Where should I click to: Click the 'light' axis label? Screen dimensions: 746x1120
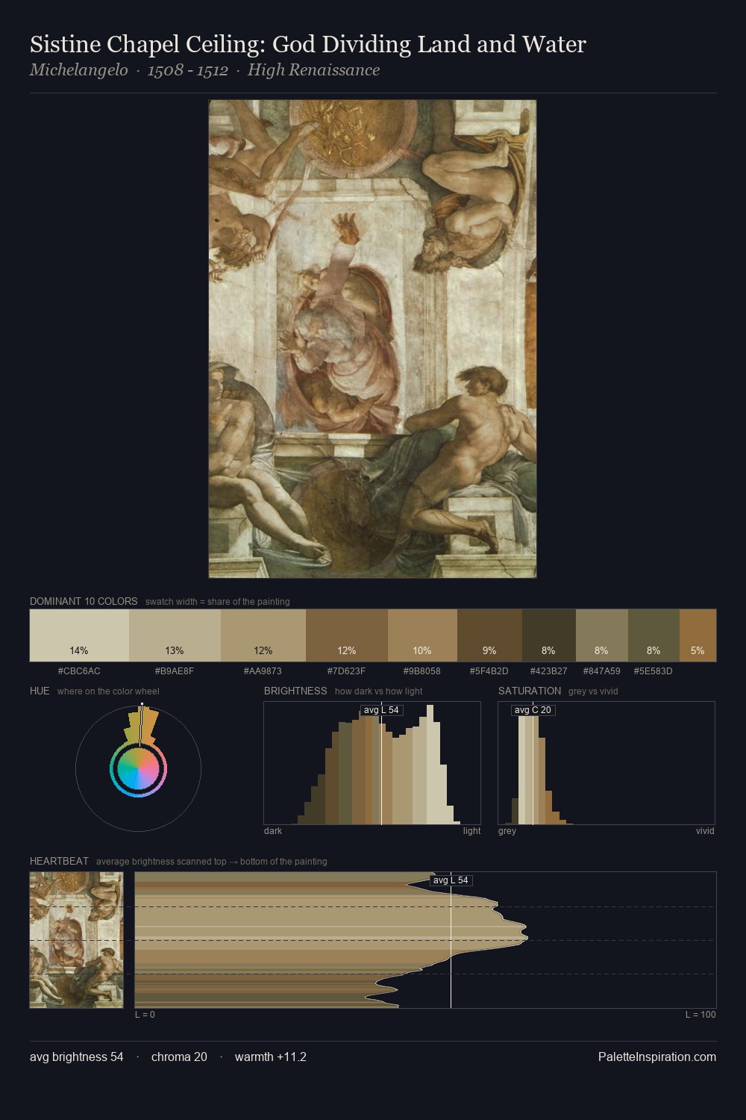[x=472, y=831]
